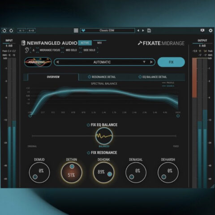Click the undo arrow icon
215x215 pixels.
pyautogui.click(x=4, y=30)
